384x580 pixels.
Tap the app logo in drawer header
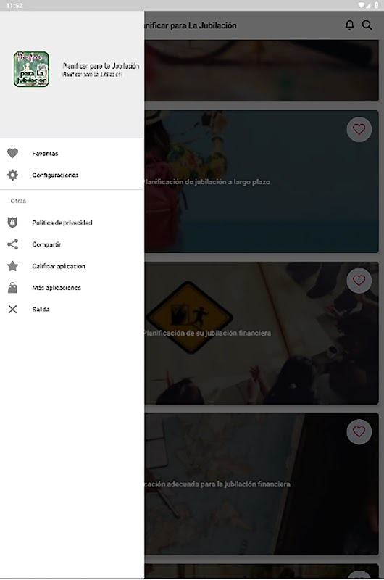(x=31, y=70)
